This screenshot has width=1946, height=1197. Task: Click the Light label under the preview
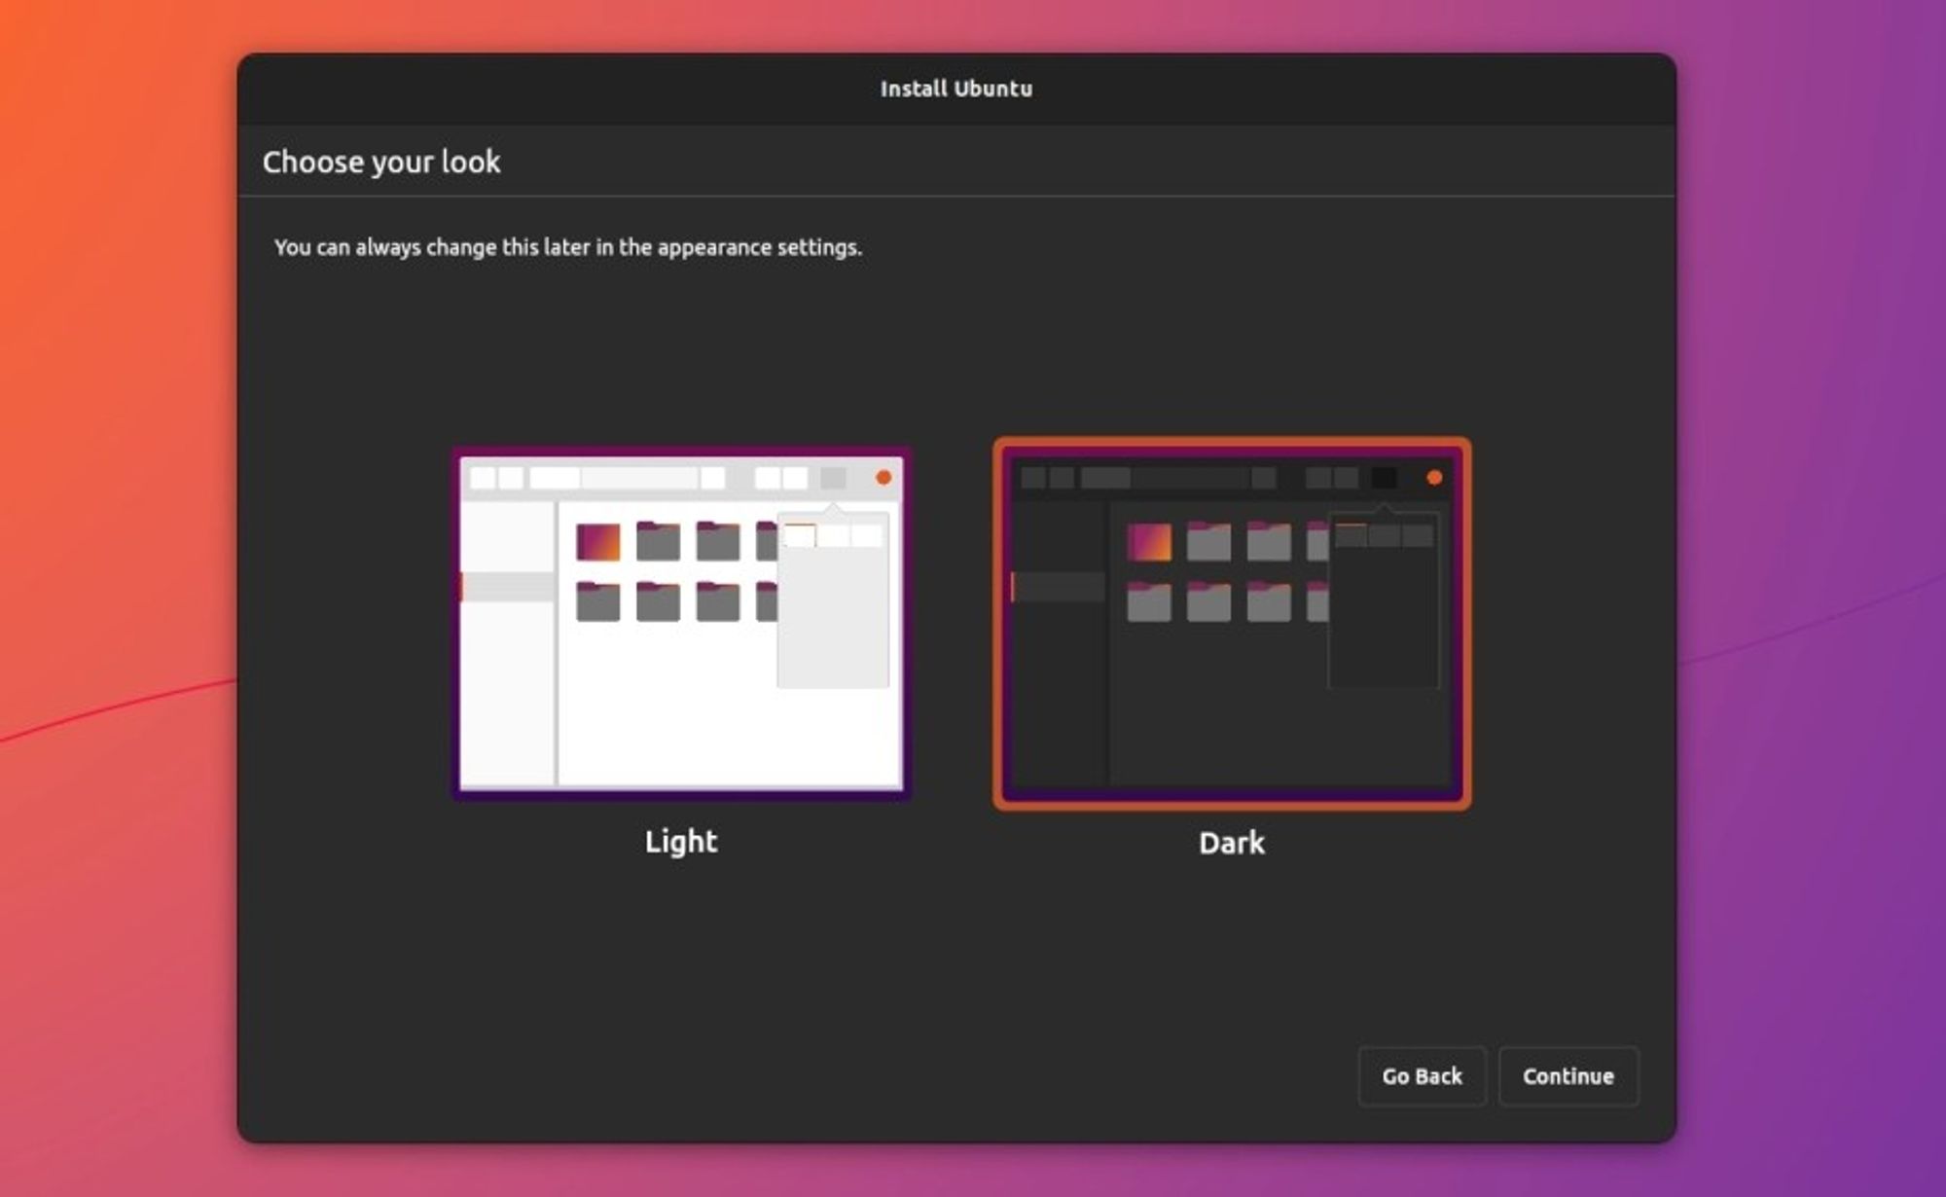click(x=679, y=841)
